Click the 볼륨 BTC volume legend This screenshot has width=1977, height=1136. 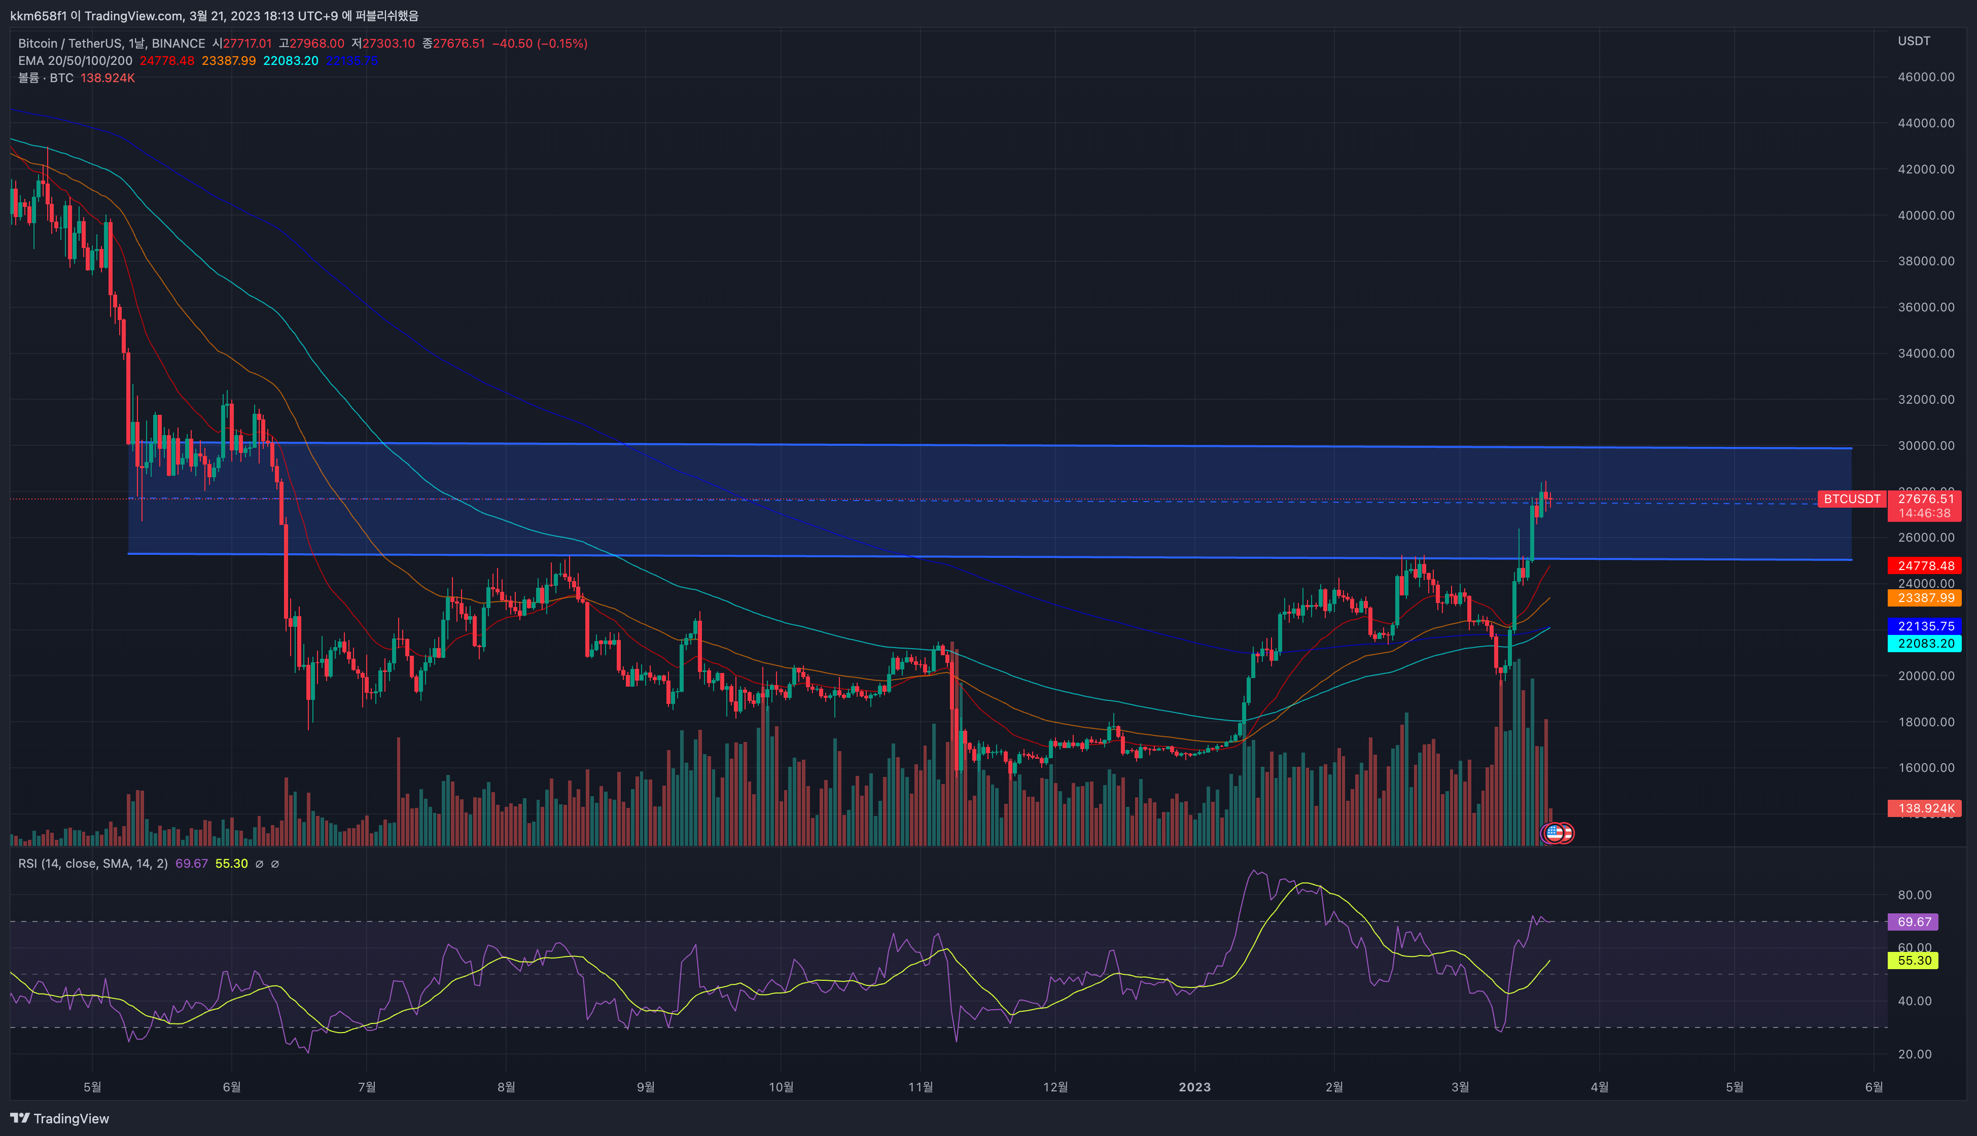[45, 78]
